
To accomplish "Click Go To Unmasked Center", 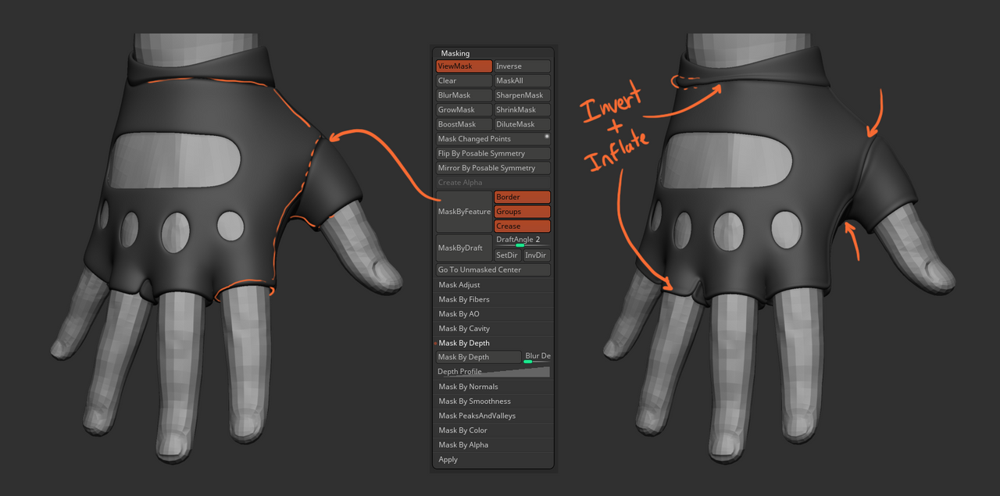I will 493,270.
